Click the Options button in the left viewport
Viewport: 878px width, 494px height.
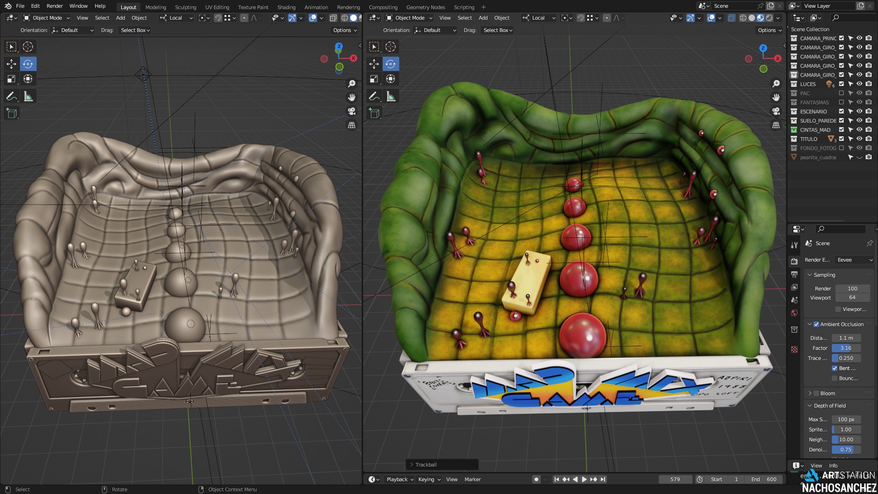[x=345, y=30]
